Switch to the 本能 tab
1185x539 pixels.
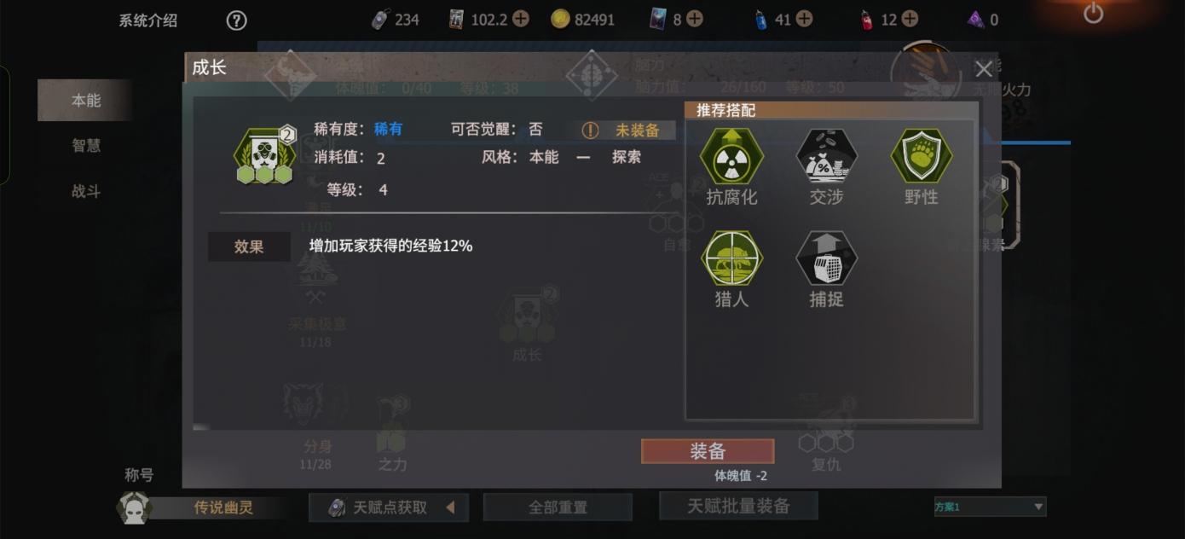pos(85,101)
